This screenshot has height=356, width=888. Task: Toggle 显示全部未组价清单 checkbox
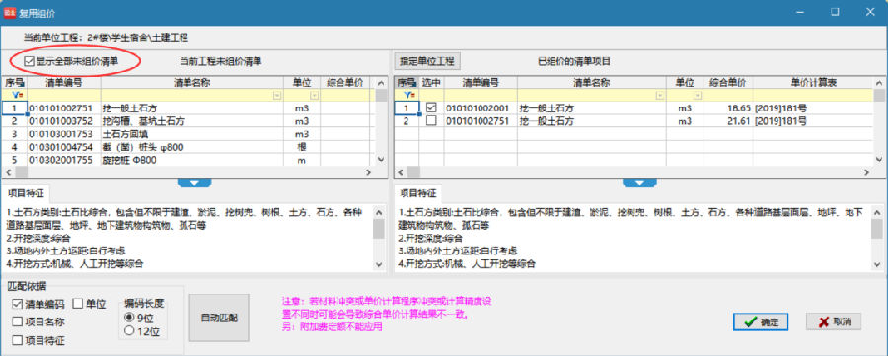point(30,60)
